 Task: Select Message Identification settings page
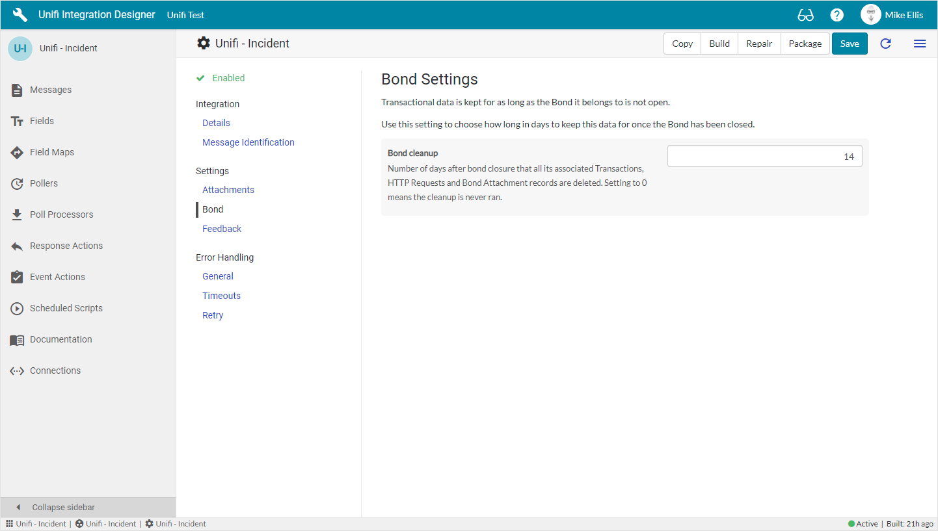(x=248, y=142)
